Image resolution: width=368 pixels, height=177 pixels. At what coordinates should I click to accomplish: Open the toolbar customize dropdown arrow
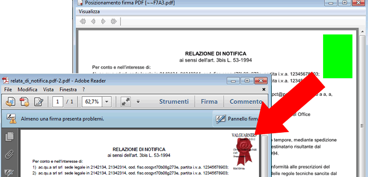[138, 102]
